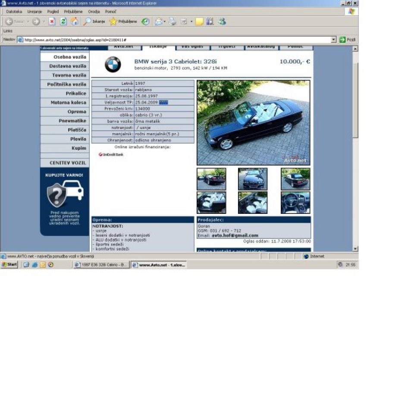The image size is (414, 414).
Task: Open Mail envelope toolbar icon
Action: tap(159, 22)
